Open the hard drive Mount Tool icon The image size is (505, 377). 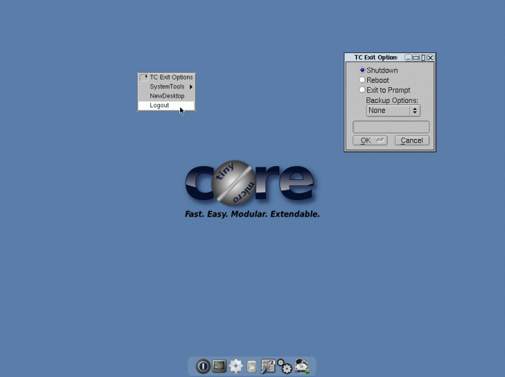[x=301, y=366]
